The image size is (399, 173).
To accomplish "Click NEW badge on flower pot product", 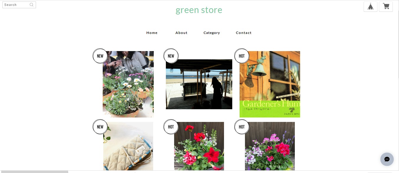I will tap(100, 56).
